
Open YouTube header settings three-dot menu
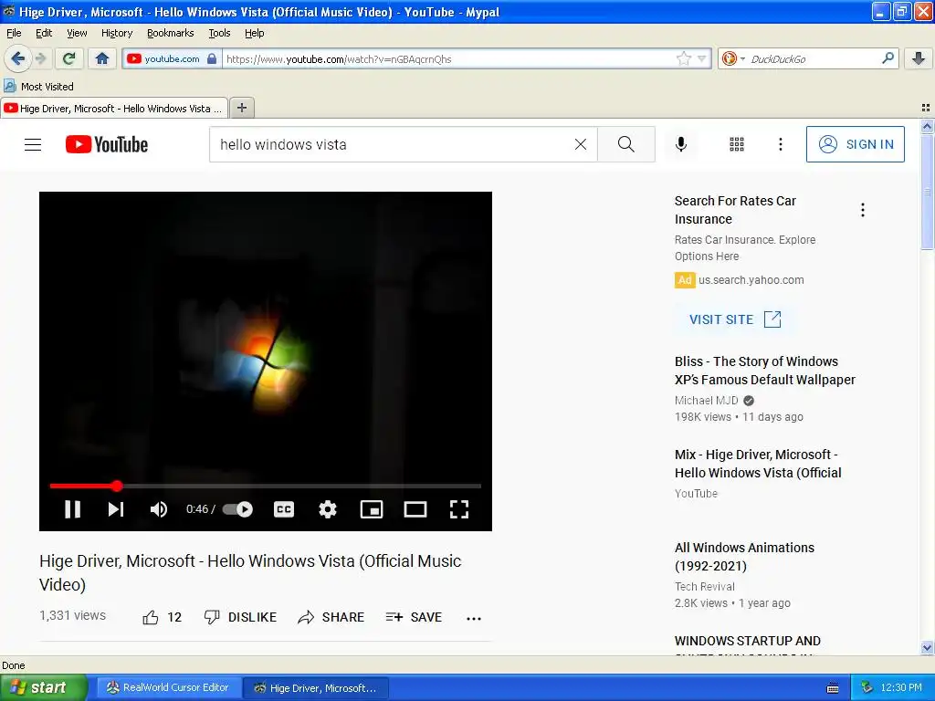(781, 144)
